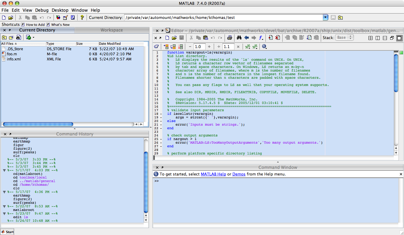The width and height of the screenshot is (404, 235).
Task: Collapse the 5/17/07 4:03 PM history group
Action: pos(4,170)
